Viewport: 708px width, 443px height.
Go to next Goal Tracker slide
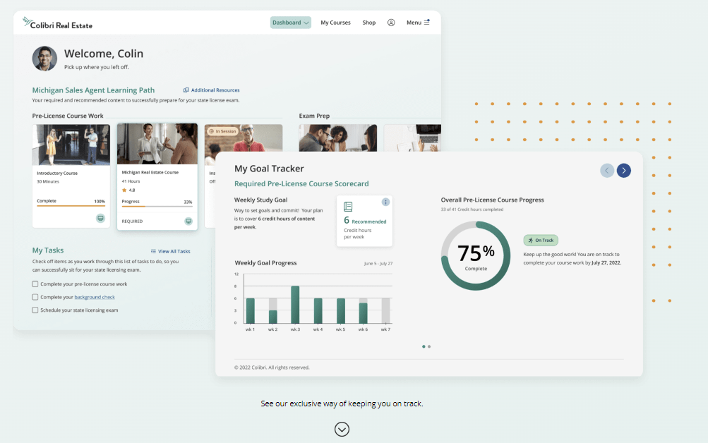(623, 171)
